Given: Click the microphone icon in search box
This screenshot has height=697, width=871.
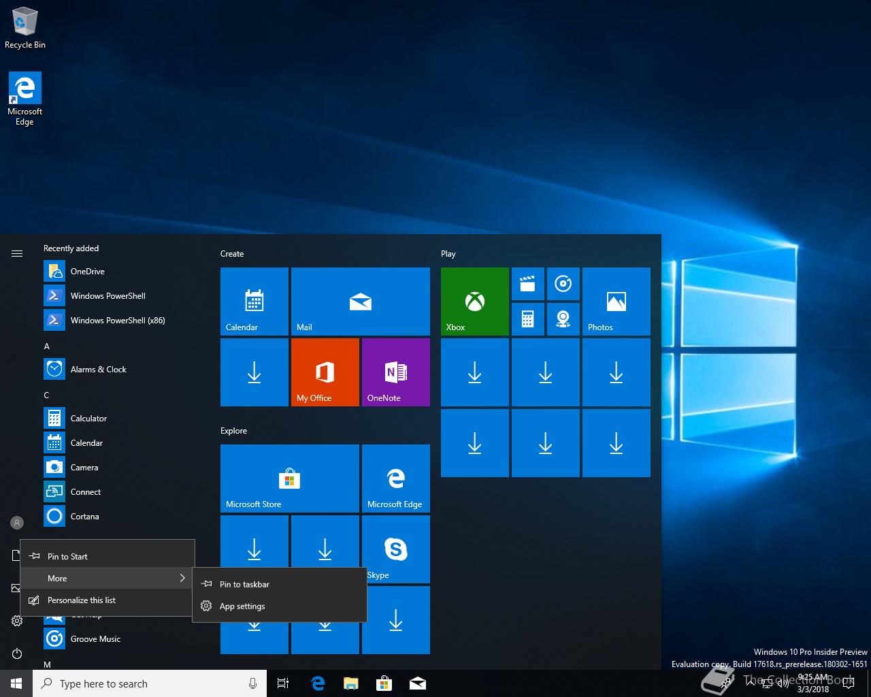Looking at the screenshot, I should (252, 683).
